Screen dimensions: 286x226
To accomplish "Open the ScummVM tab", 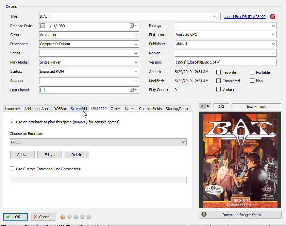I will (x=79, y=109).
